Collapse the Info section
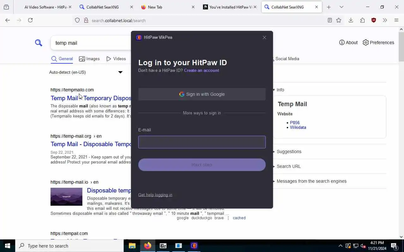Image resolution: width=404 pixels, height=252 pixels. tap(279, 90)
